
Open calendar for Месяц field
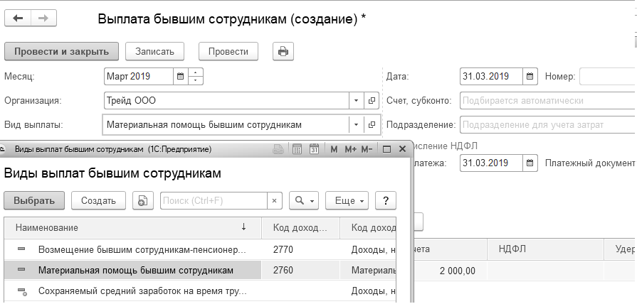pos(181,76)
